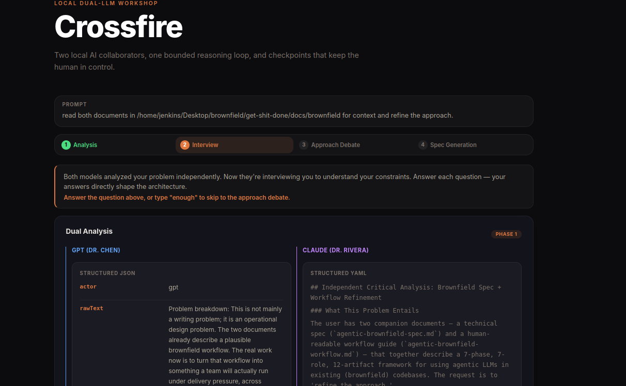The width and height of the screenshot is (626, 386).
Task: Click the 'Independent Critical Analysis' YAML heading
Action: point(406,292)
